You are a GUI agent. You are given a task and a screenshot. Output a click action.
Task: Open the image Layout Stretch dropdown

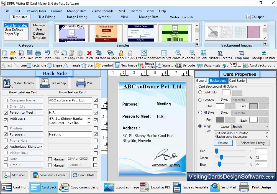tap(250, 126)
